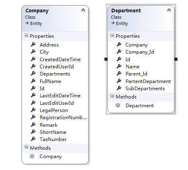Click the wrench icon beside TaxNumber

[33, 139]
